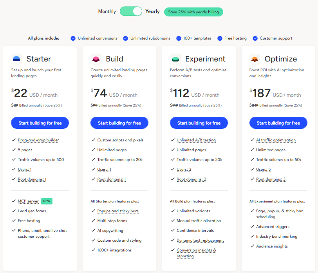This screenshot has height=273, width=318.
Task: Open the Drag-and-drop builder tooltip link
Action: click(x=38, y=140)
